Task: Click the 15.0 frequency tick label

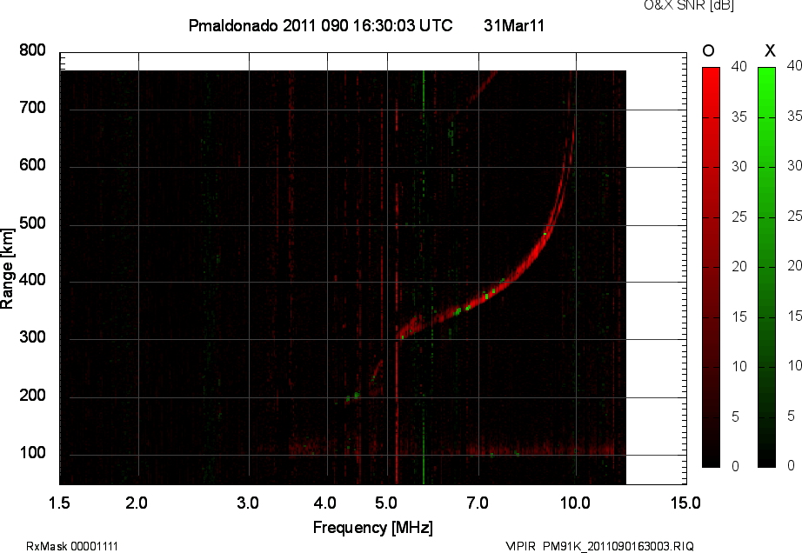Action: coord(685,503)
